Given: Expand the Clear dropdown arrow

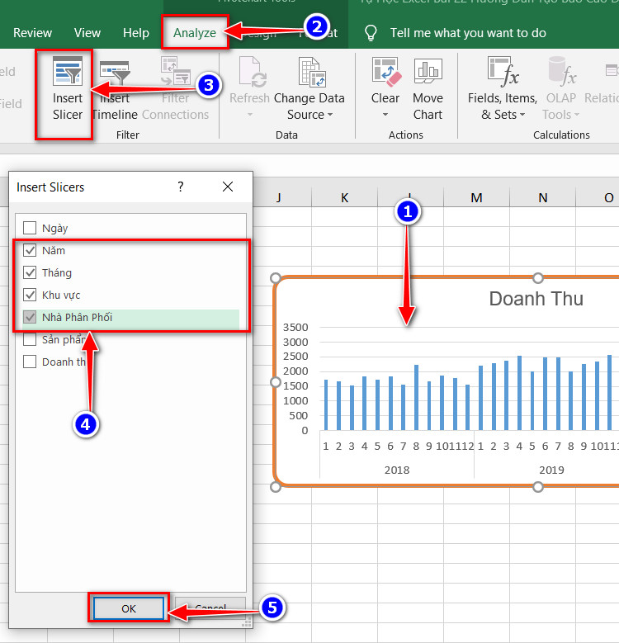Looking at the screenshot, I should [385, 115].
